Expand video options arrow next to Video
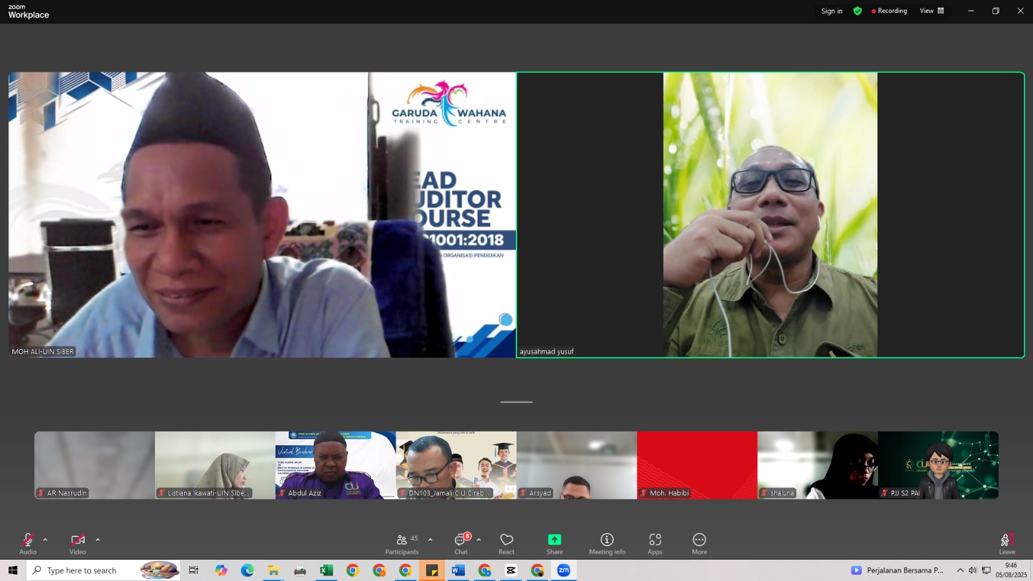Viewport: 1033px width, 581px height. coord(98,540)
